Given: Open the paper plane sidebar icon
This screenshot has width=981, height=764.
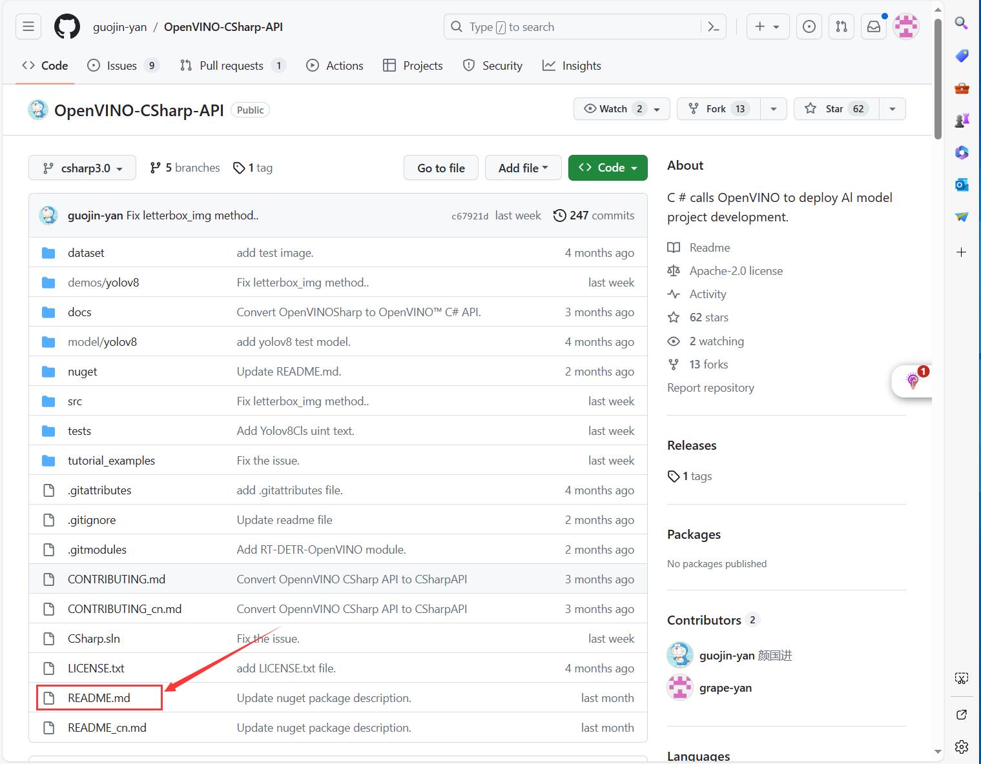Looking at the screenshot, I should tap(962, 217).
